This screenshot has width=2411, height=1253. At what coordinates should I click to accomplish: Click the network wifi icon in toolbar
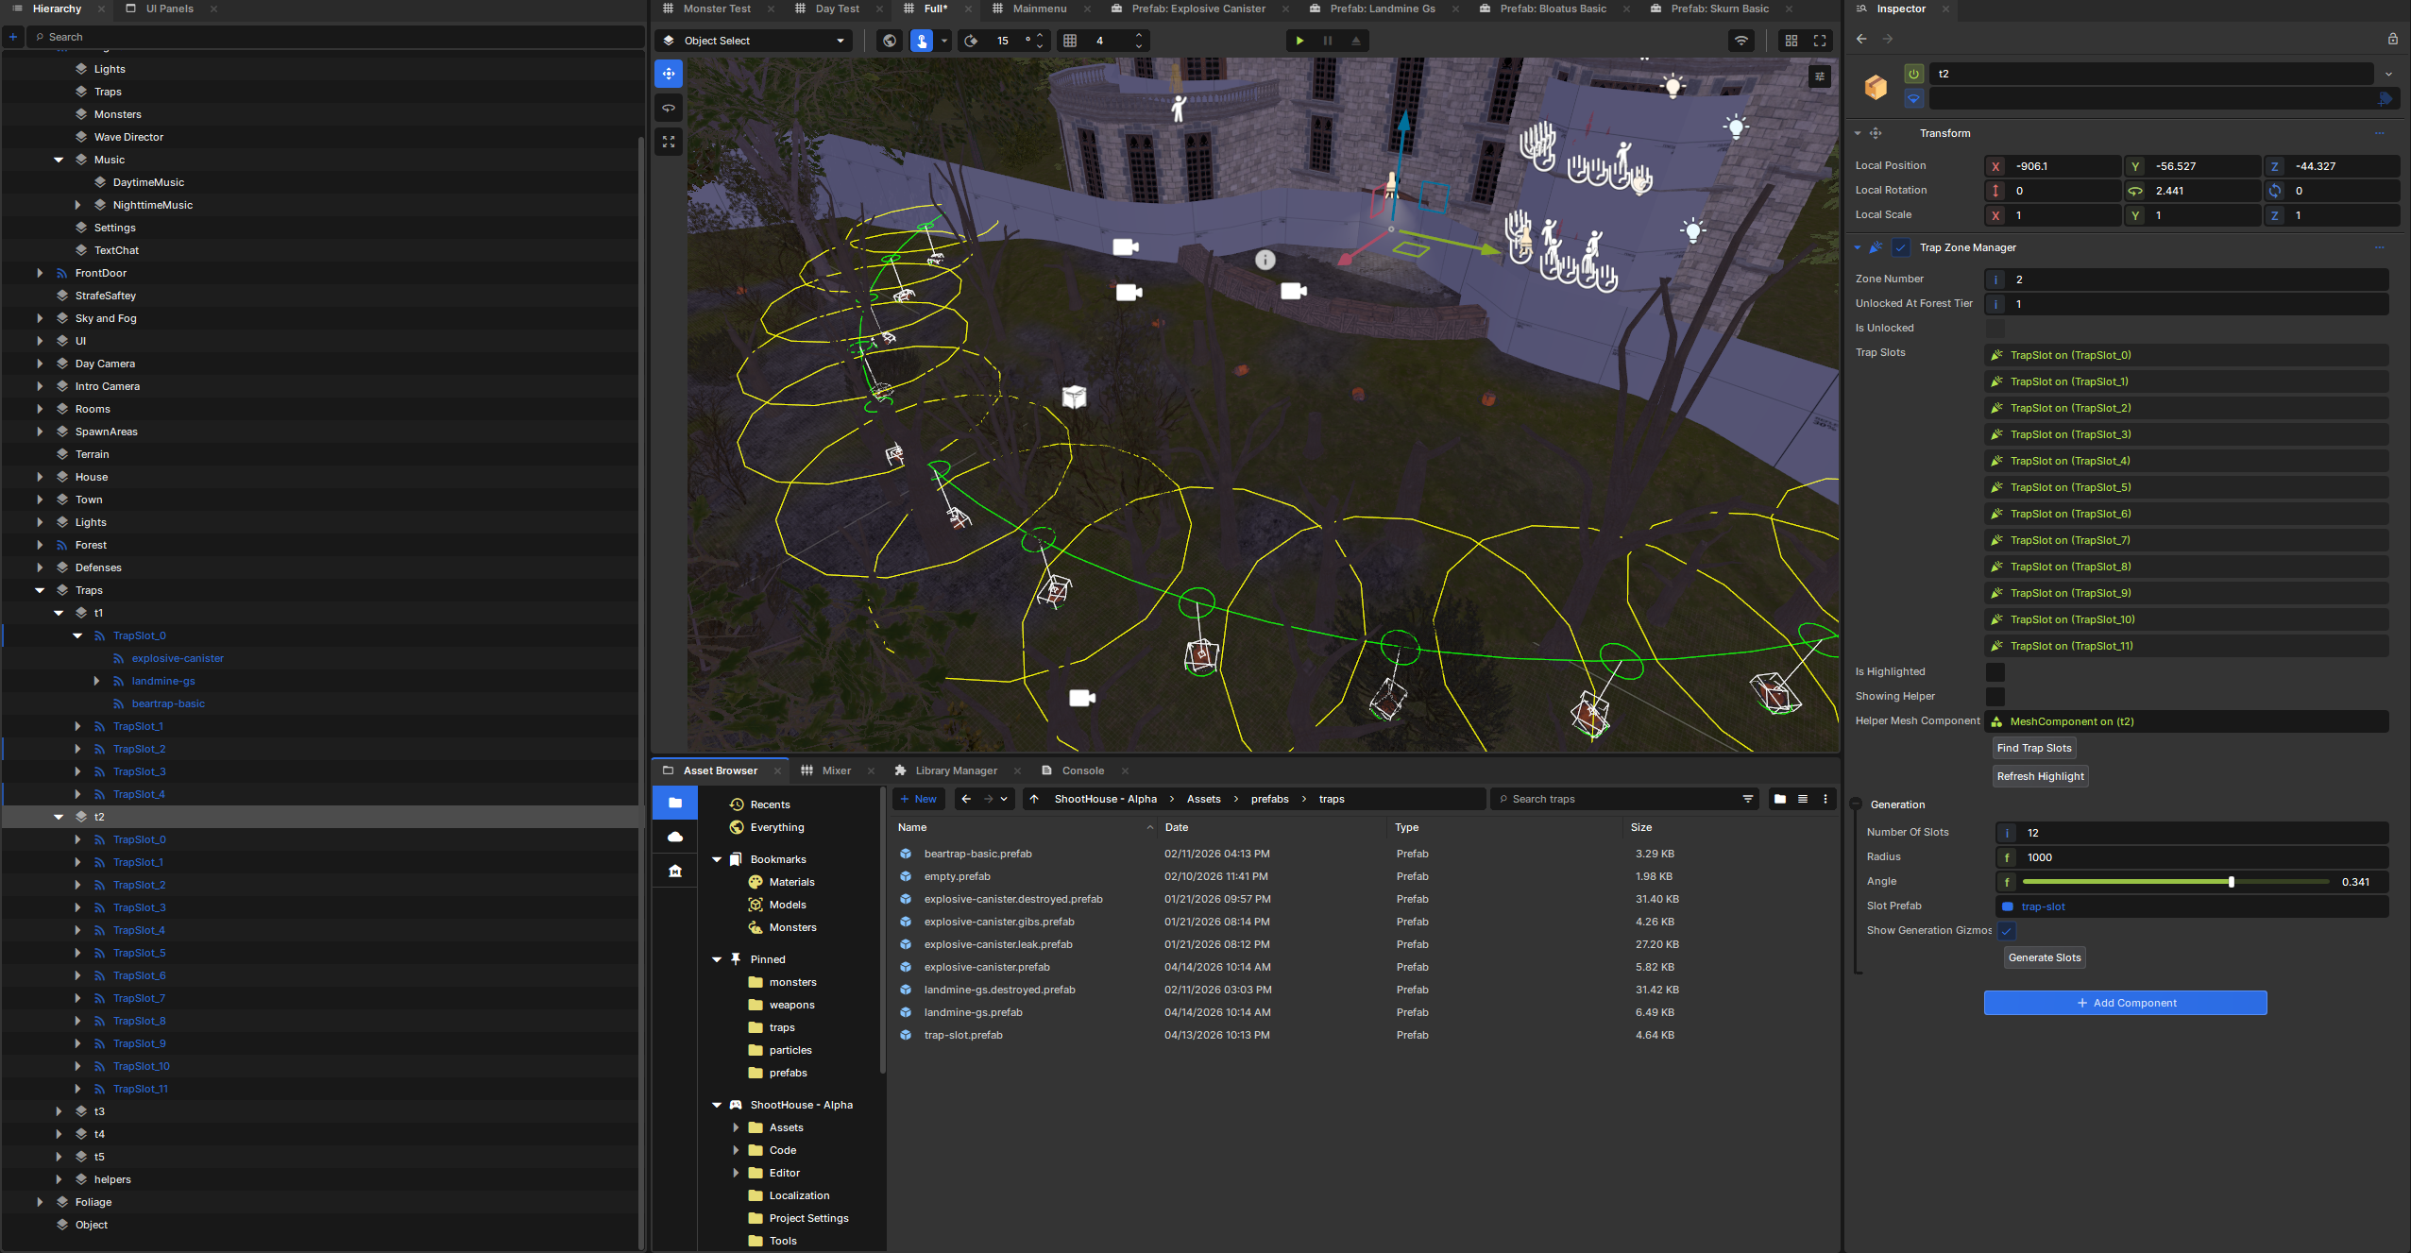tap(1741, 41)
